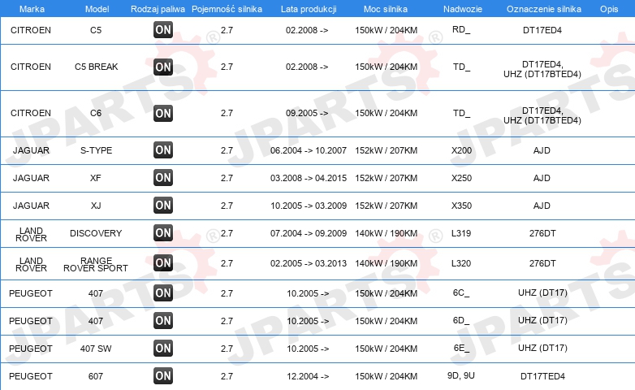Viewport: 635px width, 390px height.
Task: Select the 407 SW model cell
Action: 96,349
